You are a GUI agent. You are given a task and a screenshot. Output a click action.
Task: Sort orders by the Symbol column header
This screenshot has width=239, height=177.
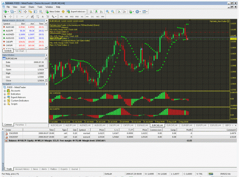click(x=84, y=130)
